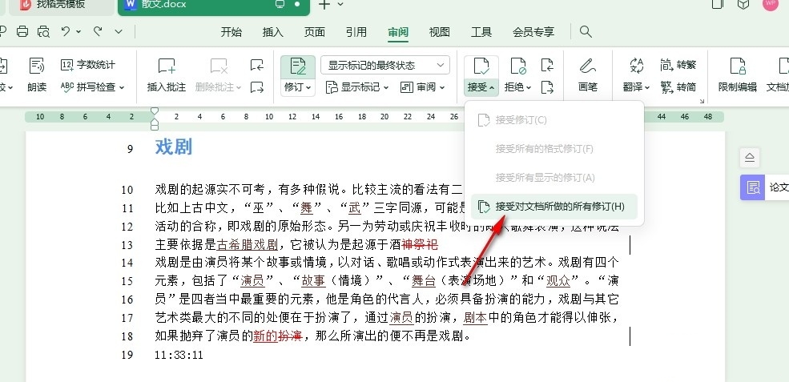Jump to previous revision icon
This screenshot has height=382, width=789.
click(547, 65)
